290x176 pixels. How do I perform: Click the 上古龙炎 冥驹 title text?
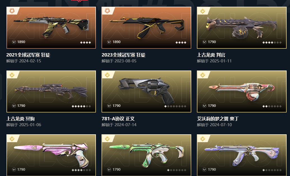tap(20, 119)
